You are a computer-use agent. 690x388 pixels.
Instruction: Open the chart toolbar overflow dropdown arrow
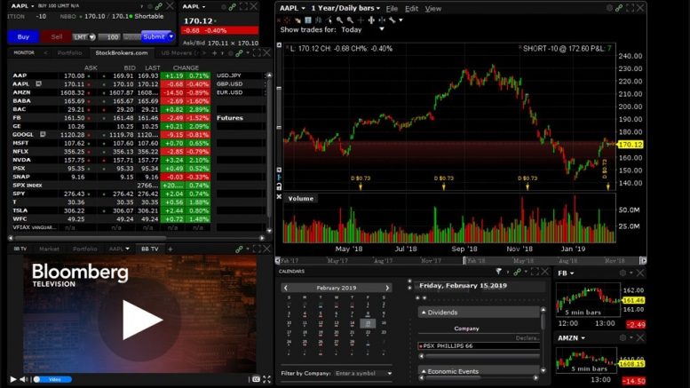(401, 20)
